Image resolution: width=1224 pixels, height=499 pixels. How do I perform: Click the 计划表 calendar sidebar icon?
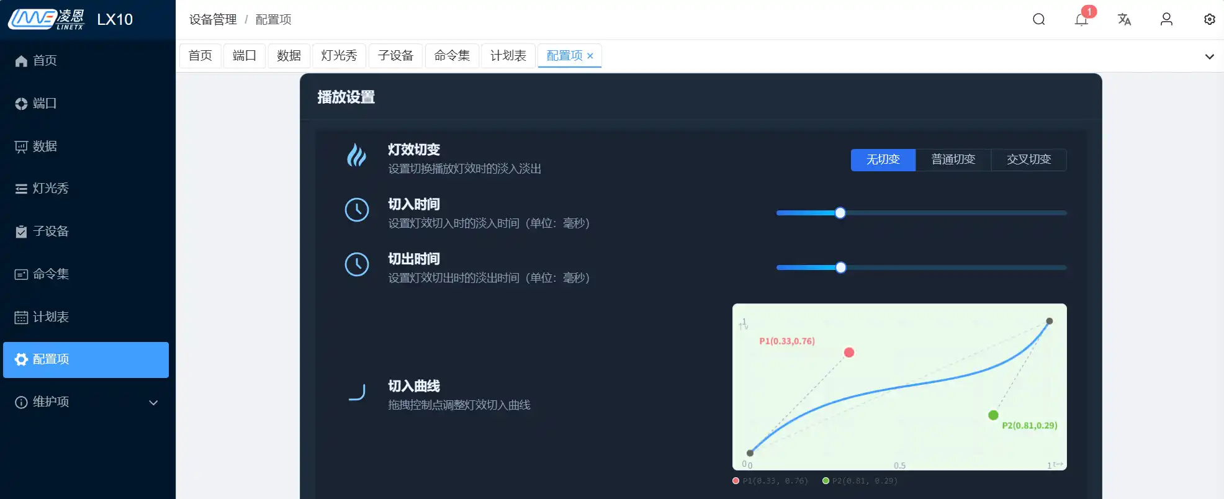[21, 317]
